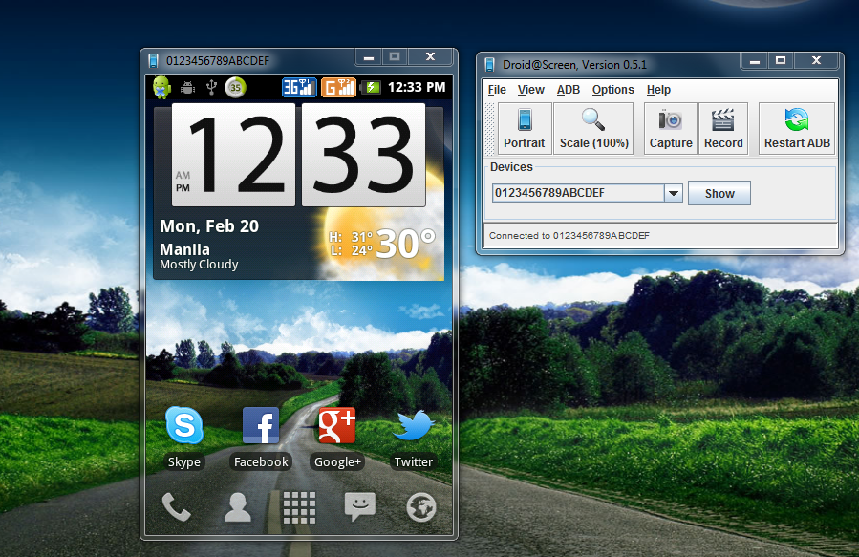Open the phone dialer icon in dock
The height and width of the screenshot is (557, 859).
click(177, 507)
